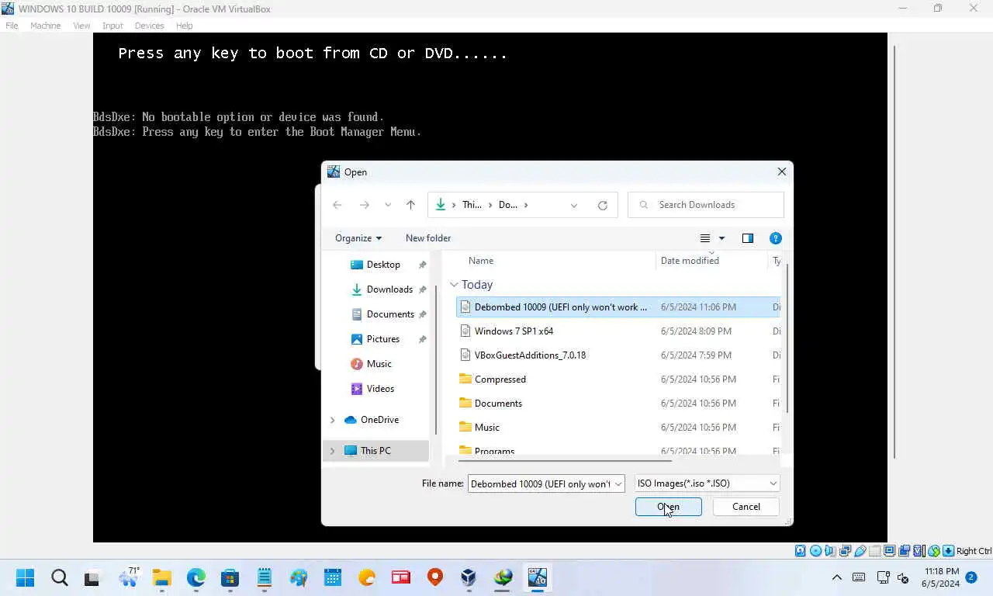Click the mouse integration status icon

pos(934,551)
